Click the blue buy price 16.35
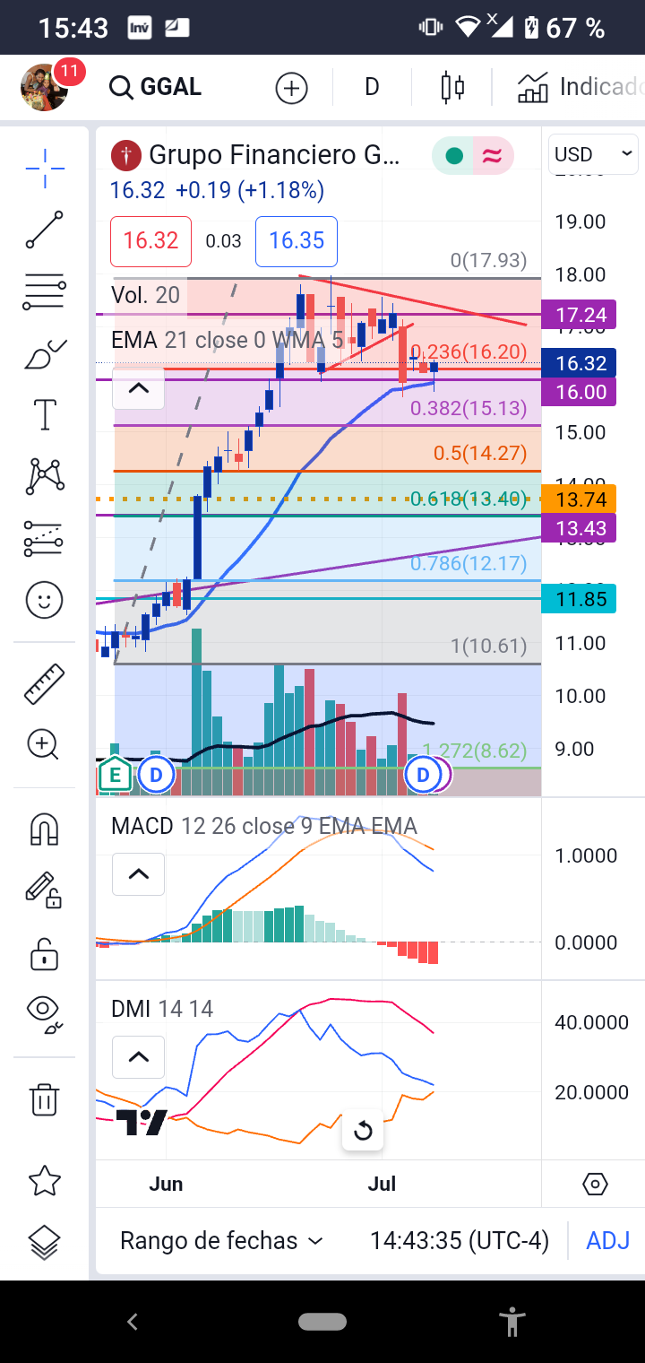Image resolution: width=645 pixels, height=1363 pixels. pos(297,241)
